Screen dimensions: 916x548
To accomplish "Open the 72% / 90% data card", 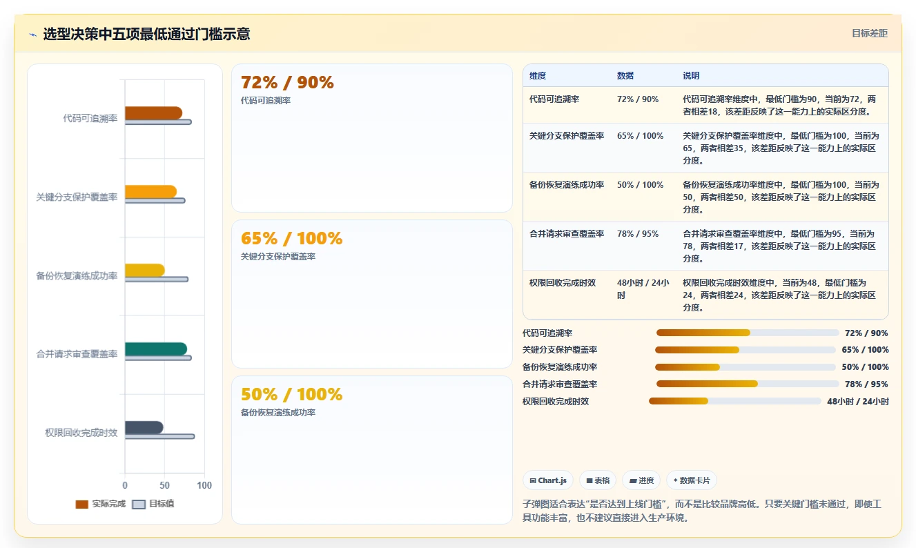I will pyautogui.click(x=372, y=138).
